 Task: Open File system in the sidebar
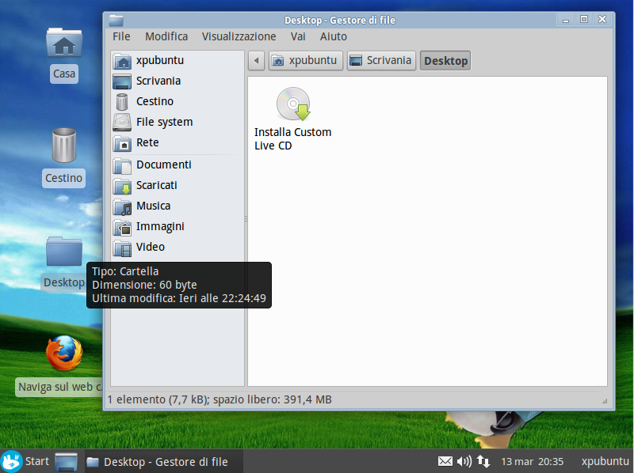[x=178, y=122]
